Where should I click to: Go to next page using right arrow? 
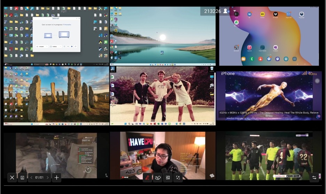[x=48, y=178]
